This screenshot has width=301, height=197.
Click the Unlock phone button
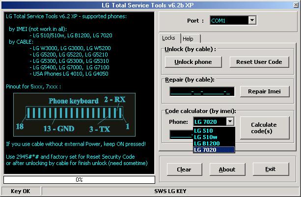pyautogui.click(x=193, y=62)
